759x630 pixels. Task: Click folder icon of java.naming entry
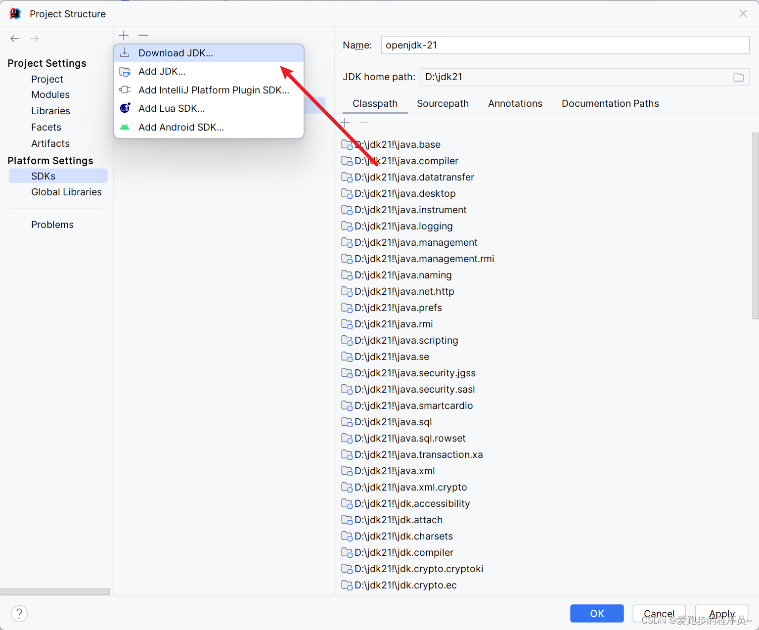pyautogui.click(x=347, y=275)
